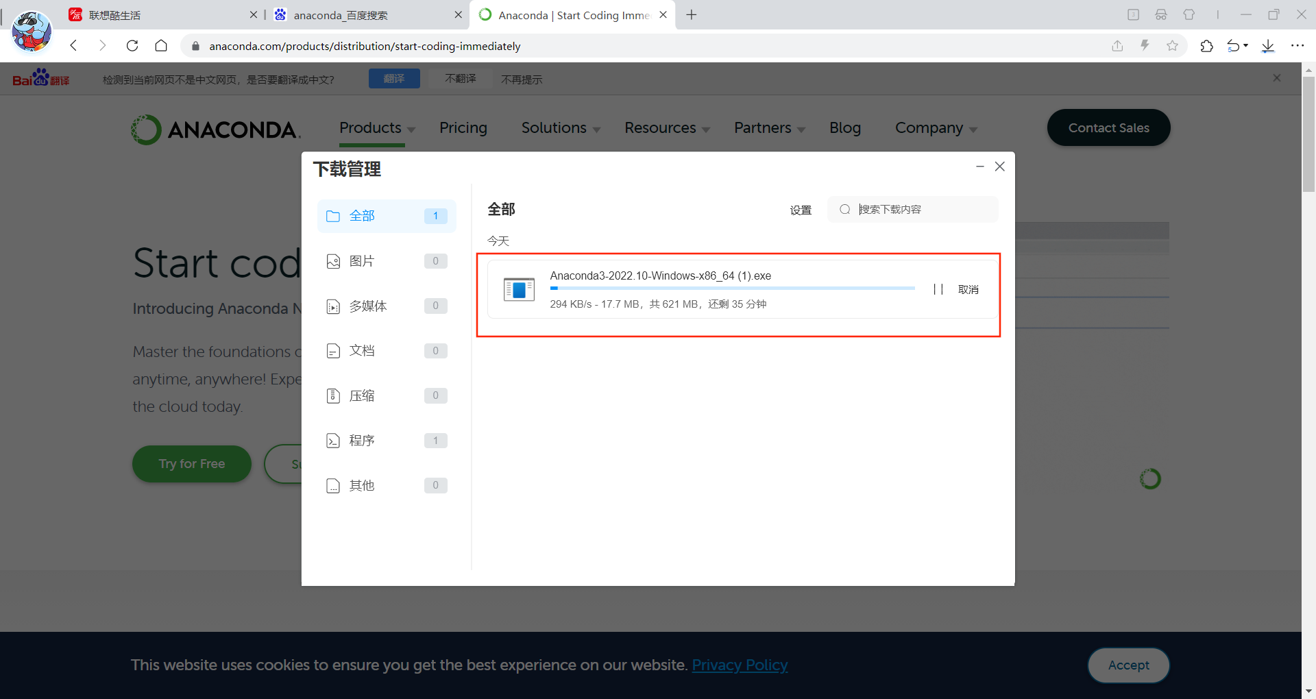Select the 全部 category in download manager
Image resolution: width=1316 pixels, height=699 pixels.
(x=387, y=216)
